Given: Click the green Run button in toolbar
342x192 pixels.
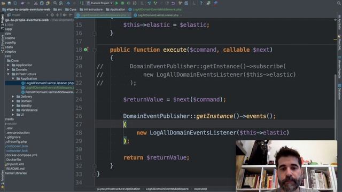Looking at the screenshot, I should (116, 3).
